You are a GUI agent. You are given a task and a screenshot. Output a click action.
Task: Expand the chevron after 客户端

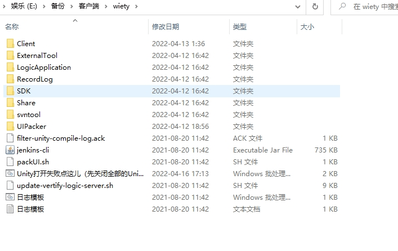click(x=106, y=6)
